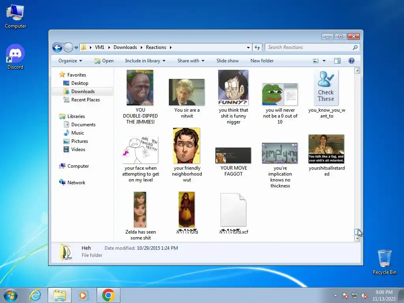This screenshot has height=303, width=404.
Task: Open the Share with menu
Action: (x=191, y=61)
